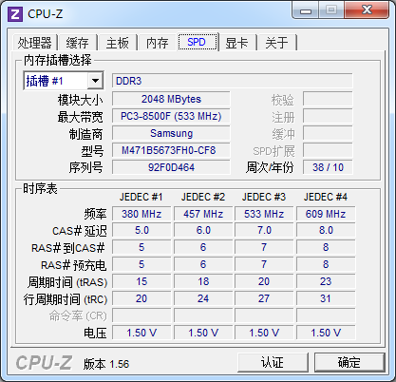This screenshot has width=396, height=382.
Task: Click the CAS# 延迟 row label
Action: coord(80,231)
